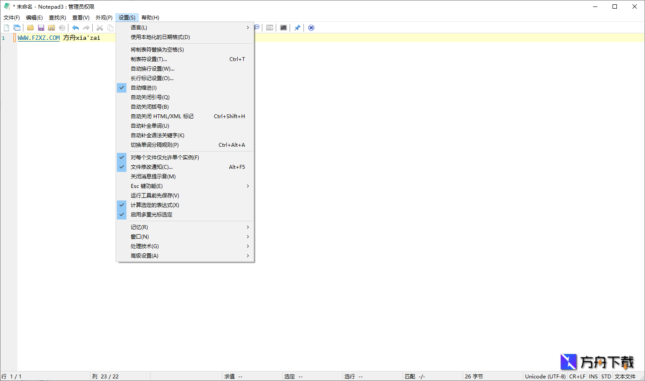Undo the last edit with the blue arrow

tap(75, 27)
